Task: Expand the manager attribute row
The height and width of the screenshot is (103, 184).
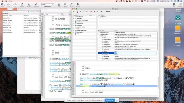Action: [x=99, y=58]
